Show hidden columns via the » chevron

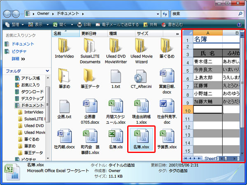pyautogui.click(x=177, y=34)
